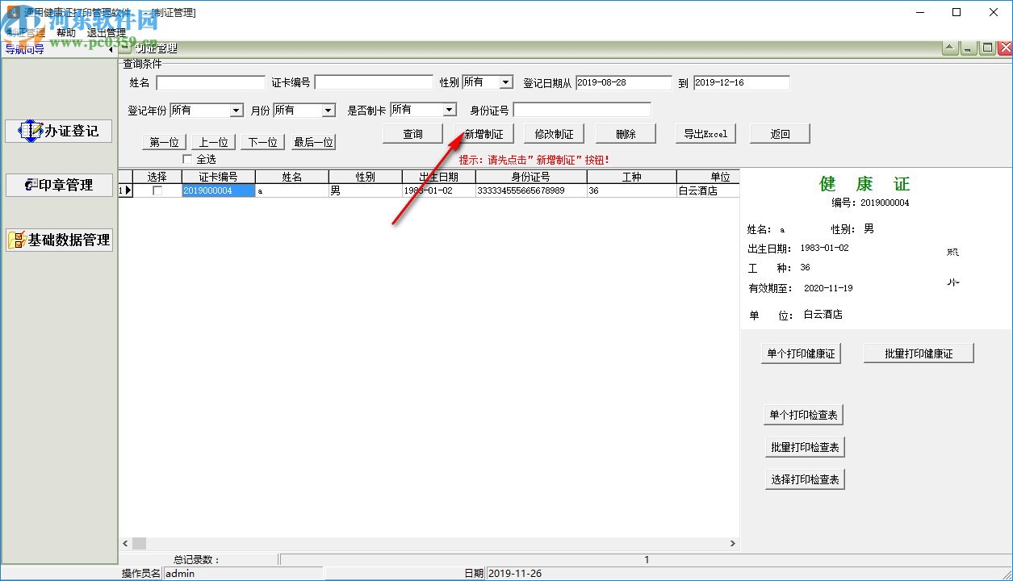This screenshot has height=581, width=1013.
Task: Select the cell 1983-01-02 in the table
Action: (439, 191)
